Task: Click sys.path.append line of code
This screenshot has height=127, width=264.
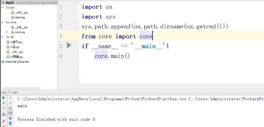Action: [x=155, y=26]
